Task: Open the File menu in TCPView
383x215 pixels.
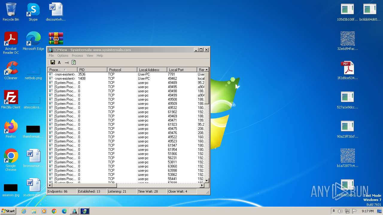Action: (51, 56)
